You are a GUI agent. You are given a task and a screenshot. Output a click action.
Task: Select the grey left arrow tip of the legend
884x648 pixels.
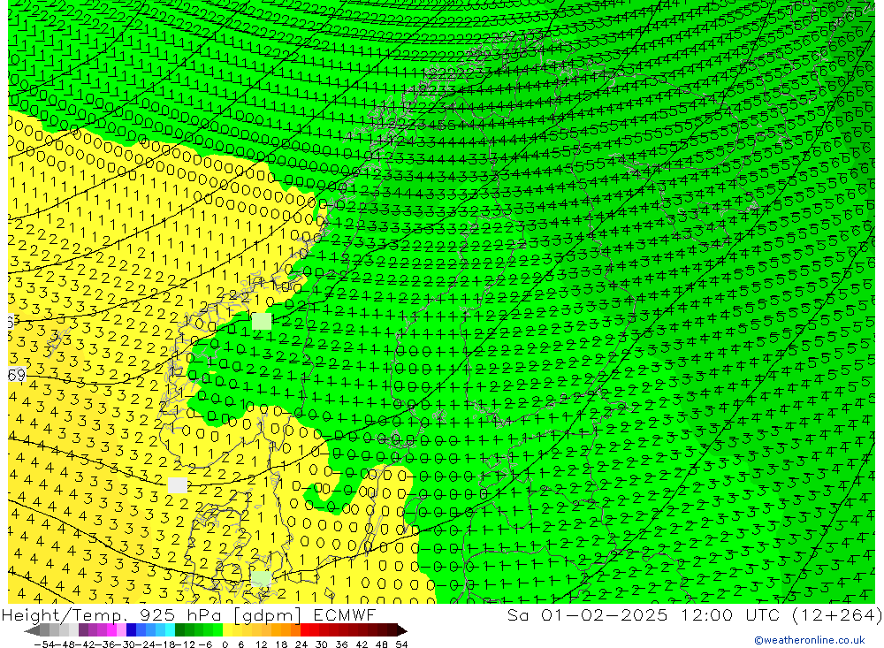(x=32, y=630)
